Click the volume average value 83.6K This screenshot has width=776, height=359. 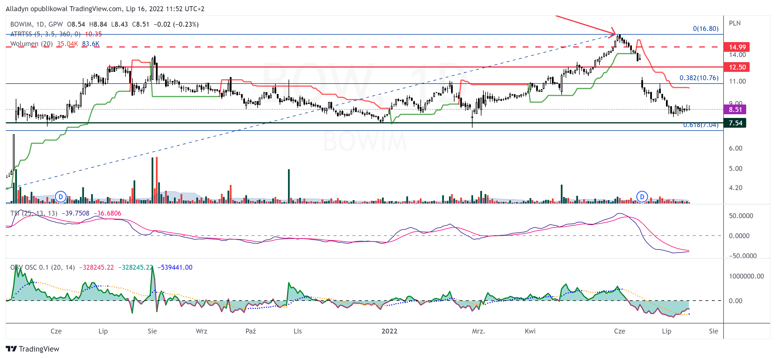(x=91, y=44)
